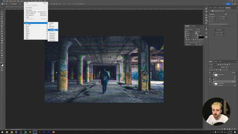Click the foreground color swatch in toolbar
The width and height of the screenshot is (238, 134).
[1, 64]
